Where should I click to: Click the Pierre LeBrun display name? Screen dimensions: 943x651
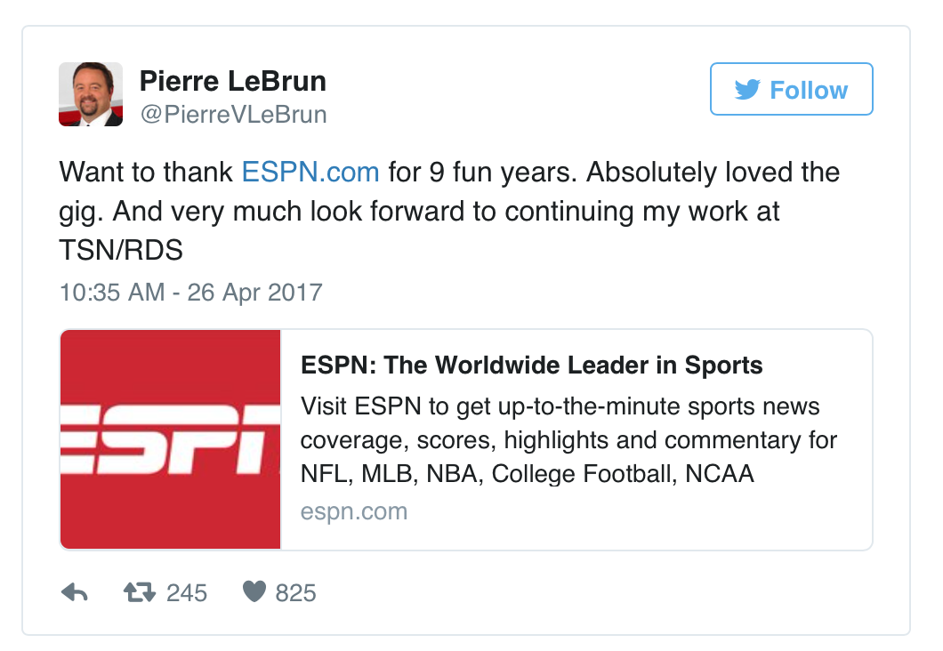point(233,81)
